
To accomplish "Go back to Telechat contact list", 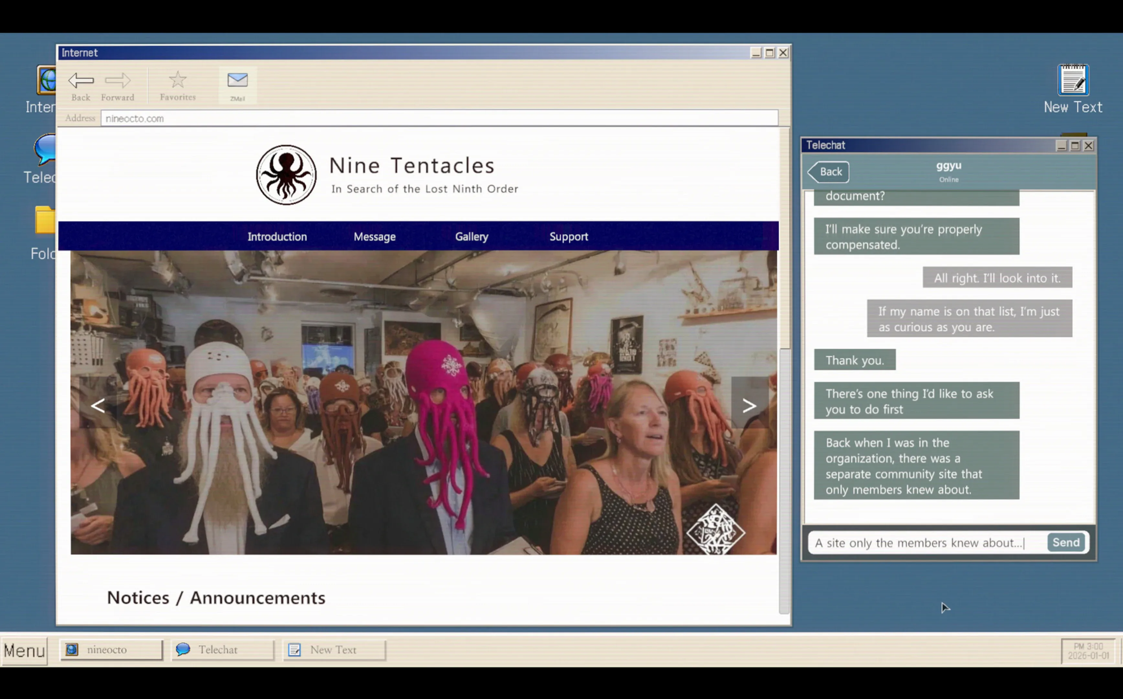I will coord(828,172).
